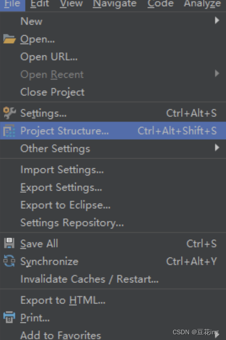Click the Synchronize arrows icon
Viewport: 226px width, 340px height.
[9, 261]
